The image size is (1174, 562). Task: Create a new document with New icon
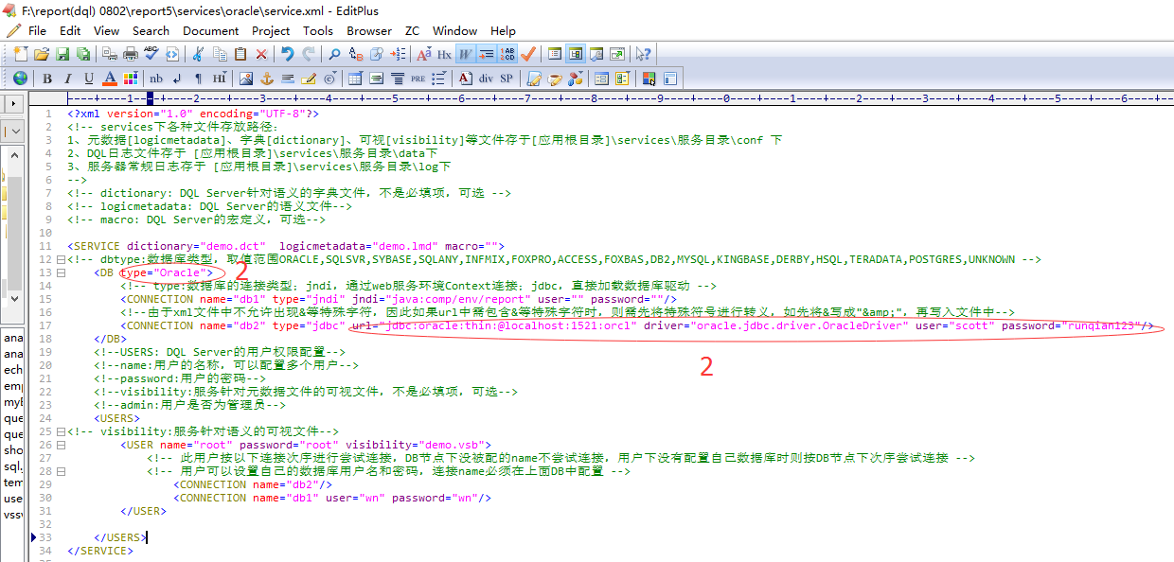pos(21,54)
